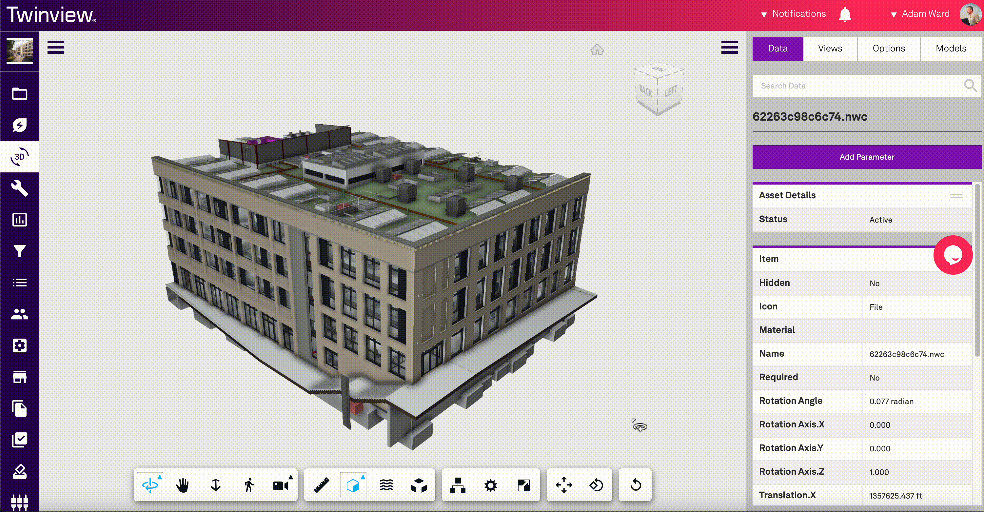Collapse the Asset Details section
Screen dimensions: 984x512
[x=956, y=196]
